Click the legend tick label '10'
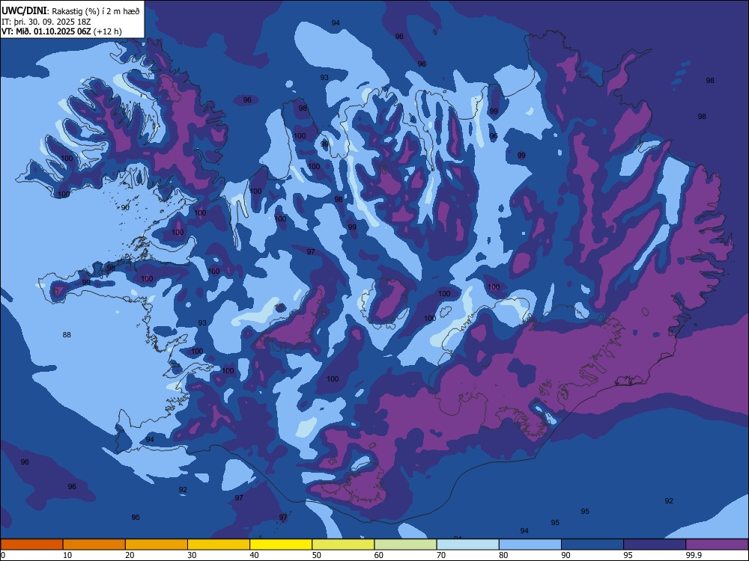Image resolution: width=749 pixels, height=561 pixels. click(67, 555)
